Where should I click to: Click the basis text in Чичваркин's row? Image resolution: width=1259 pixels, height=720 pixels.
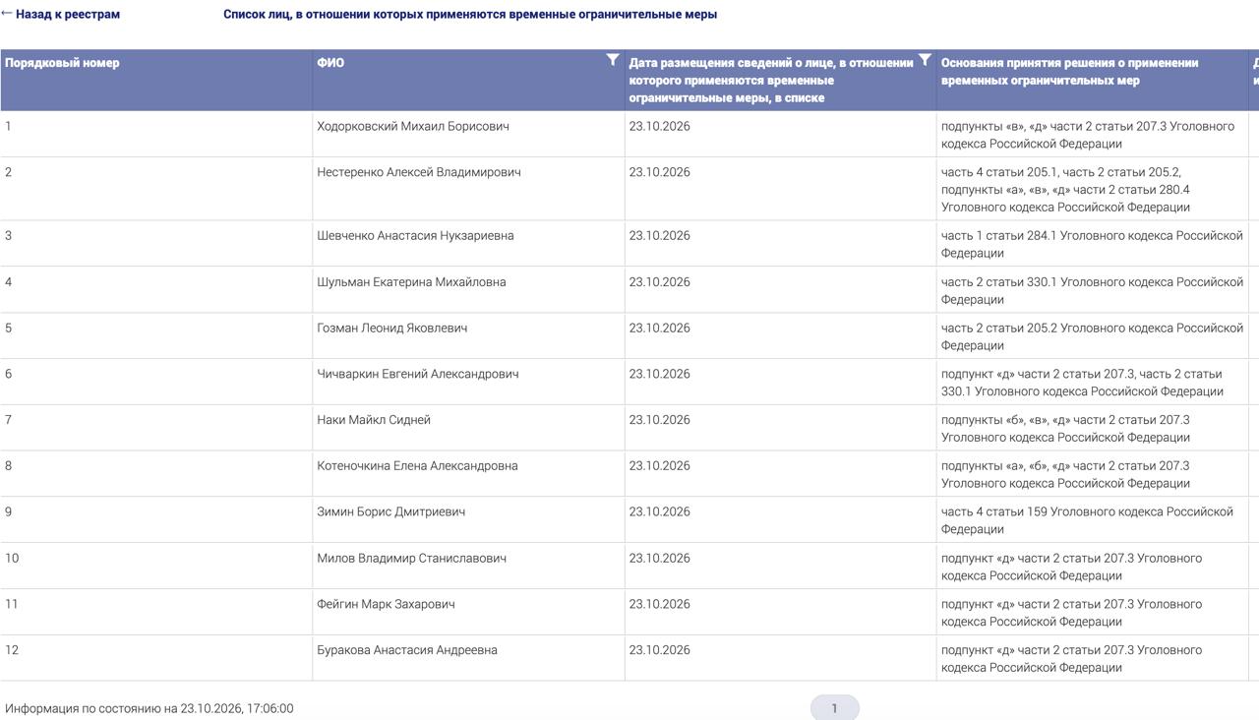pyautogui.click(x=1083, y=383)
